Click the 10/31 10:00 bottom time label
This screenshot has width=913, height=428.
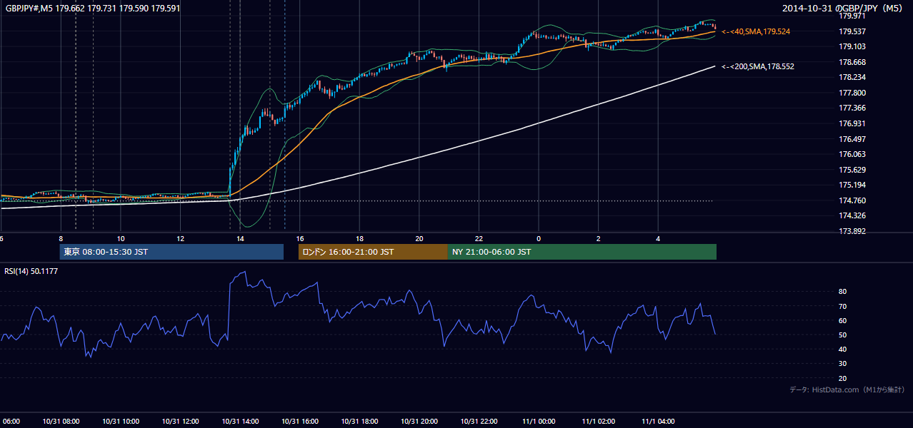point(121,421)
